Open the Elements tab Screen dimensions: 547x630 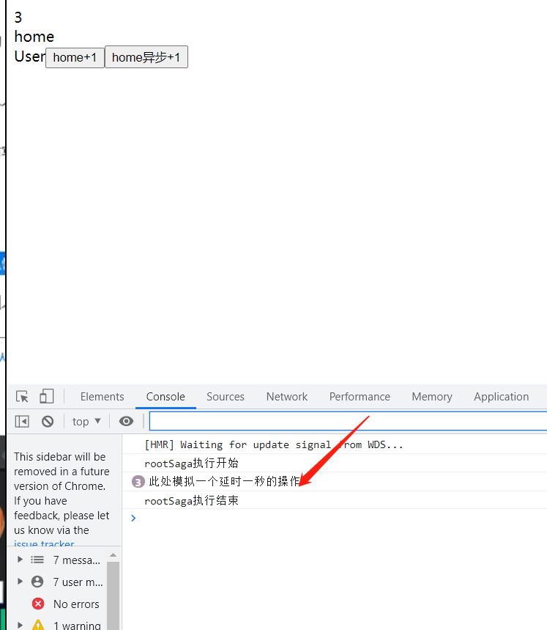pyautogui.click(x=103, y=397)
